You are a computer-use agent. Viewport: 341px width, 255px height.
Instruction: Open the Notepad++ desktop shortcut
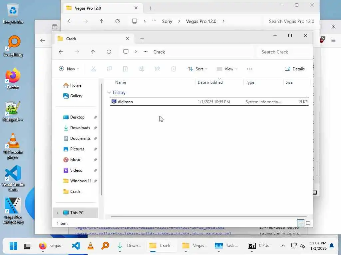tap(13, 111)
